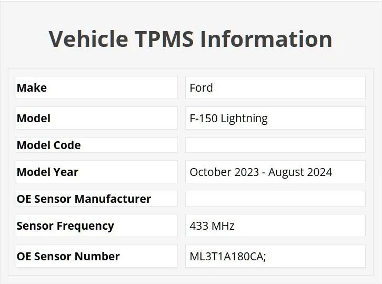Click TPMS in the page title
The image size is (382, 284).
164,39
